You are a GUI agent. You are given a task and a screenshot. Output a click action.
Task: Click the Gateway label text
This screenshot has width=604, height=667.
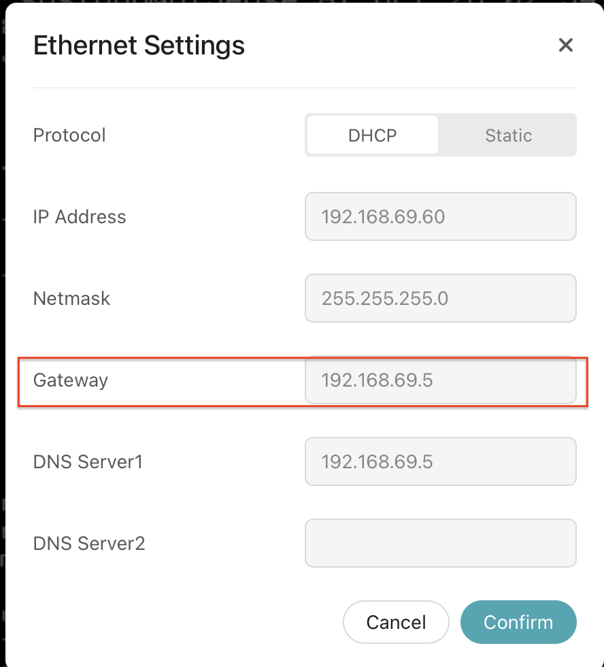(x=71, y=380)
